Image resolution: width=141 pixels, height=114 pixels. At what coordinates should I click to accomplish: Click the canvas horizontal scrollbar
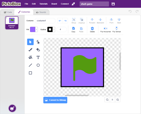[x=77, y=95]
